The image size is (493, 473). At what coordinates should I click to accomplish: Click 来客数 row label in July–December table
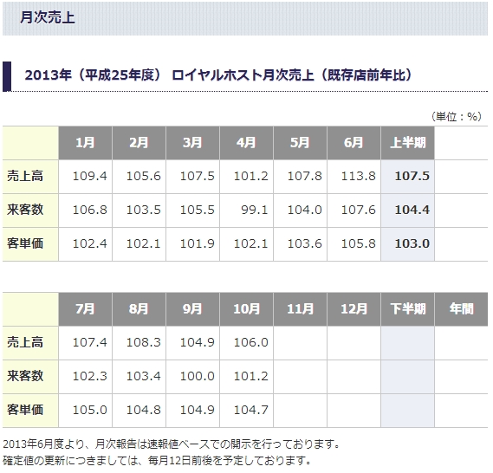pyautogui.click(x=30, y=377)
